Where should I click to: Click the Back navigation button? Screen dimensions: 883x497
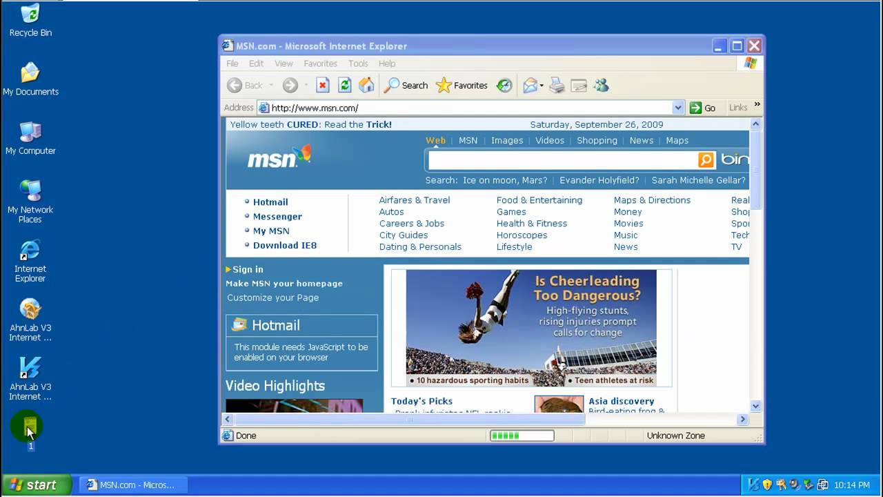click(x=245, y=86)
